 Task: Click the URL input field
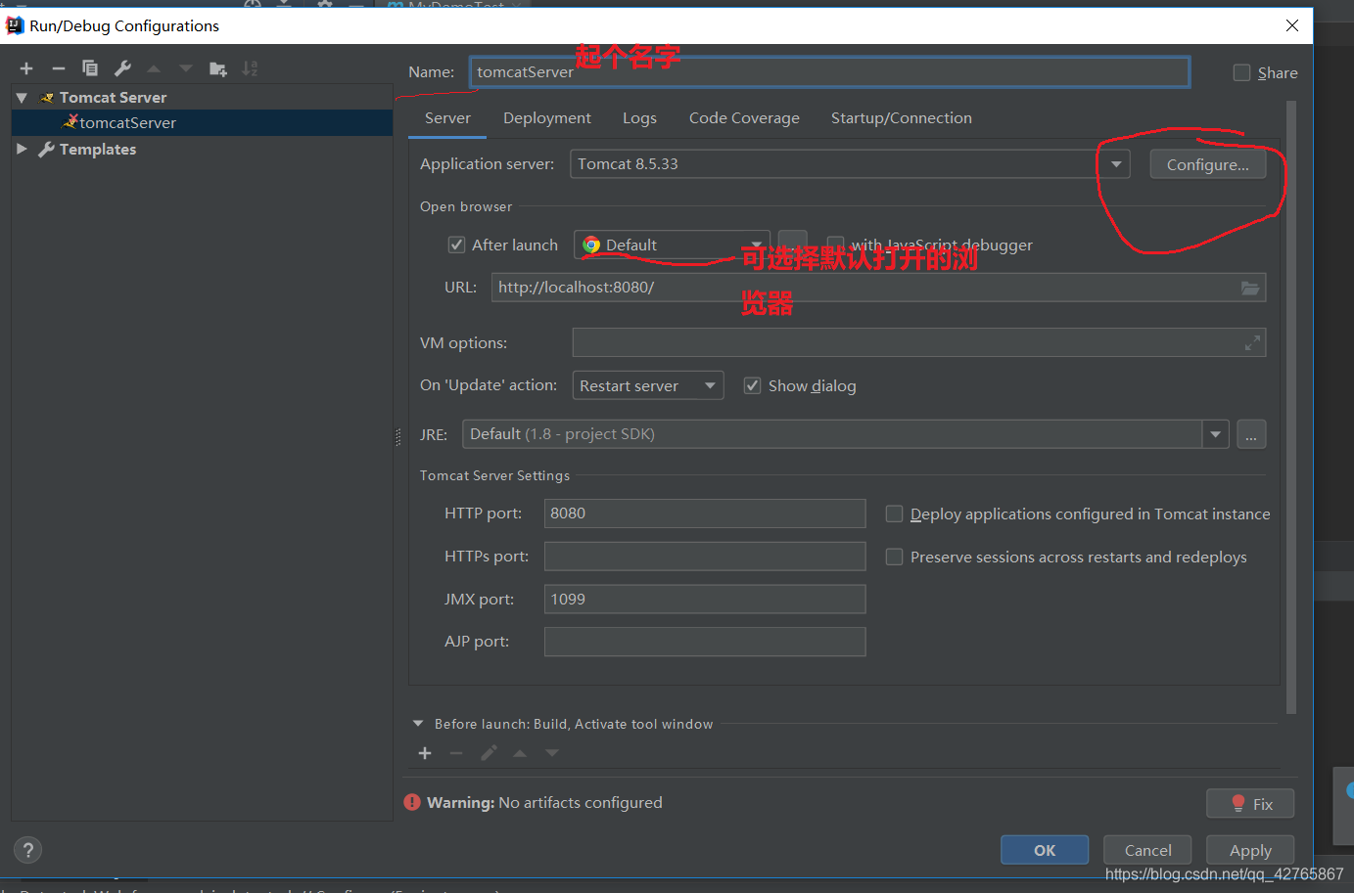878,288
